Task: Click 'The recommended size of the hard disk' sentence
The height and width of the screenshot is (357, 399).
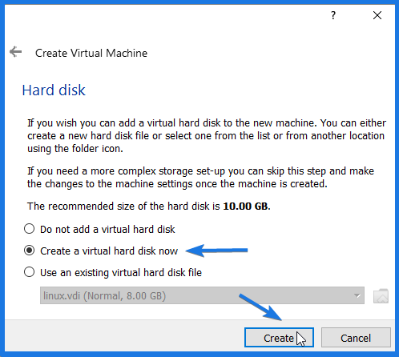Action: click(148, 207)
